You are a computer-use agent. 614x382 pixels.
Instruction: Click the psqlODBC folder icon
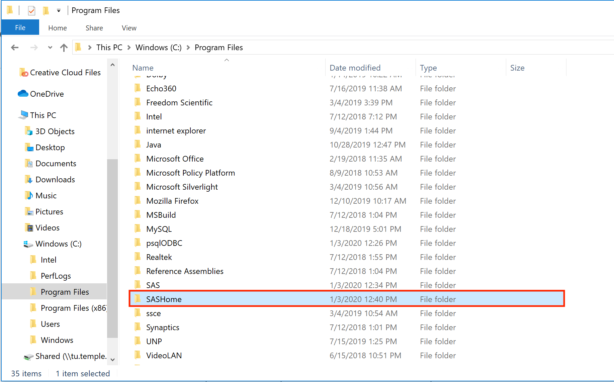coord(138,243)
